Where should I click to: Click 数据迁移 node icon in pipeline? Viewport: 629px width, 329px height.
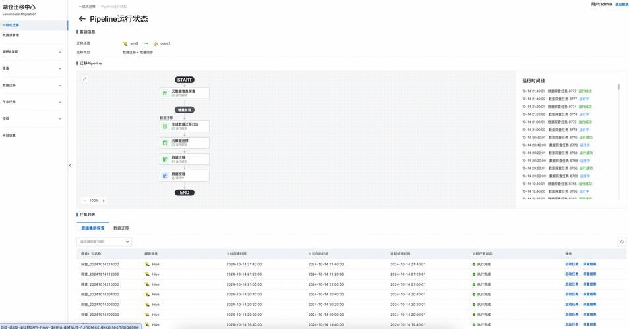[x=165, y=159]
